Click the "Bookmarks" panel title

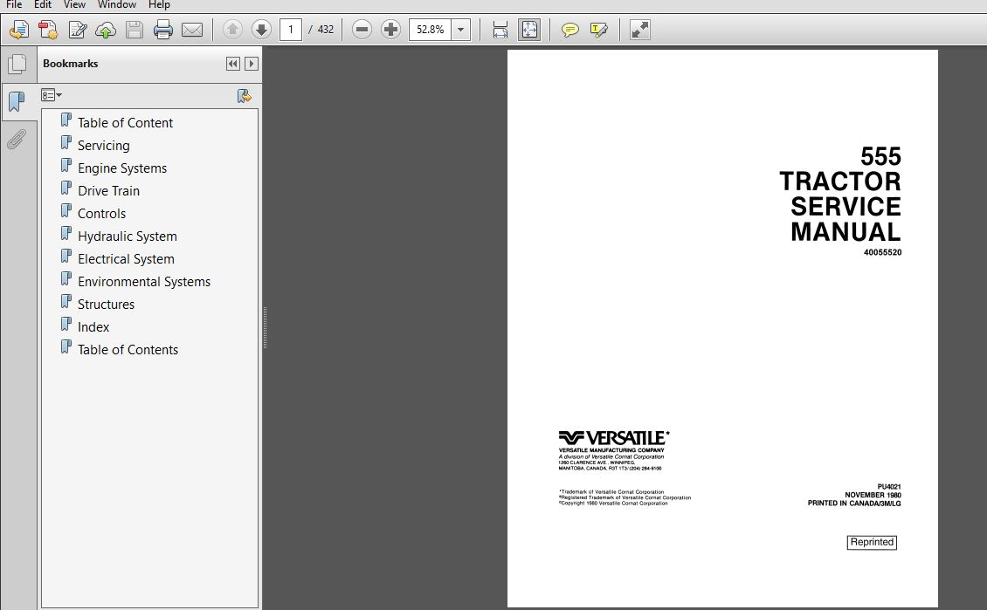coord(71,64)
